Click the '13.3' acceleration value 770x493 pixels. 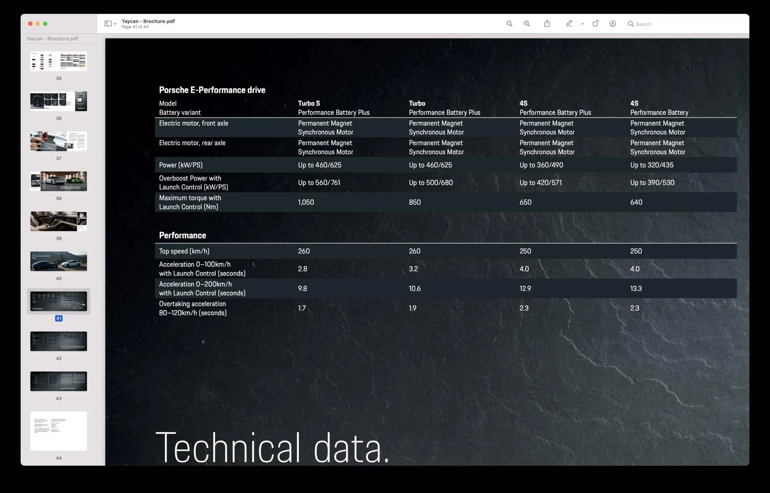(x=636, y=289)
